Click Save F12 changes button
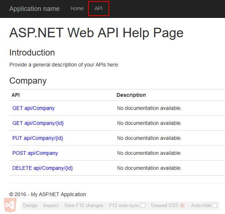Image resolution: width=225 pixels, height=214 pixels. [x=84, y=205]
